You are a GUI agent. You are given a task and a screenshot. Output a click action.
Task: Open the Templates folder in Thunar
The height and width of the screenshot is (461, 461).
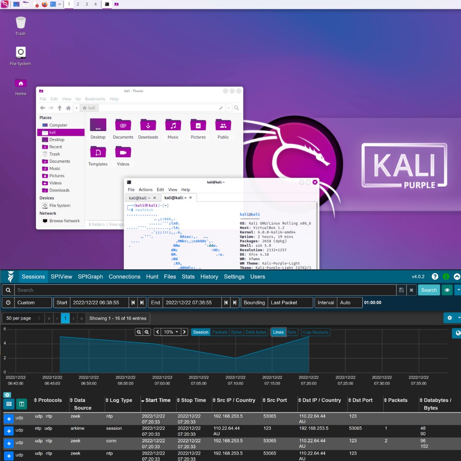click(98, 156)
